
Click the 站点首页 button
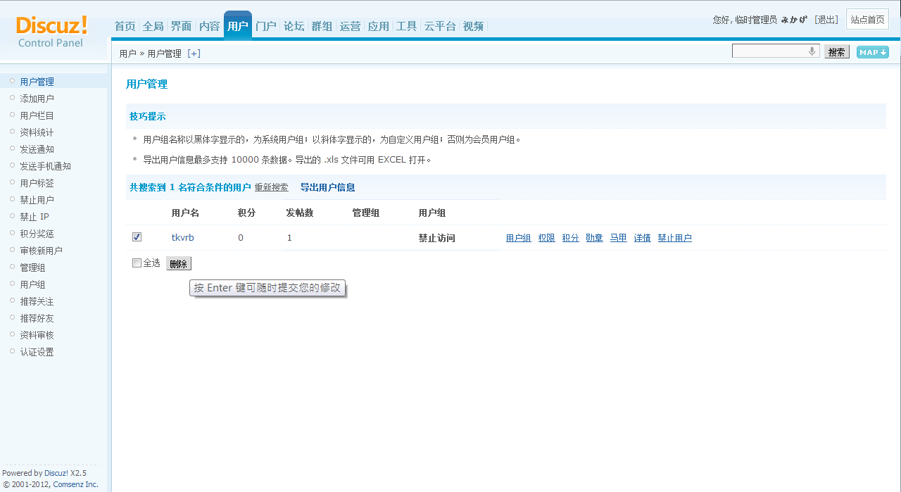click(867, 20)
